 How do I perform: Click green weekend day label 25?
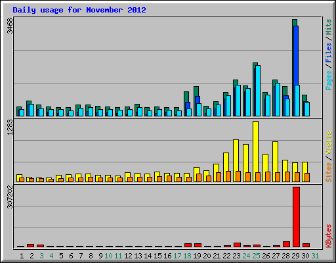coord(256,256)
